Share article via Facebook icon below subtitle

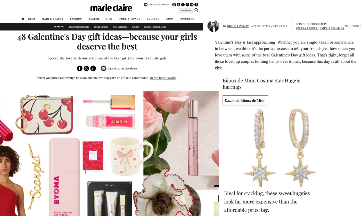[80, 68]
